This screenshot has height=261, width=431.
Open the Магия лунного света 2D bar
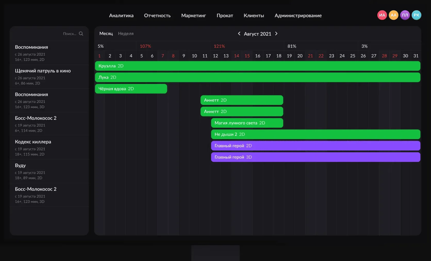coord(247,123)
